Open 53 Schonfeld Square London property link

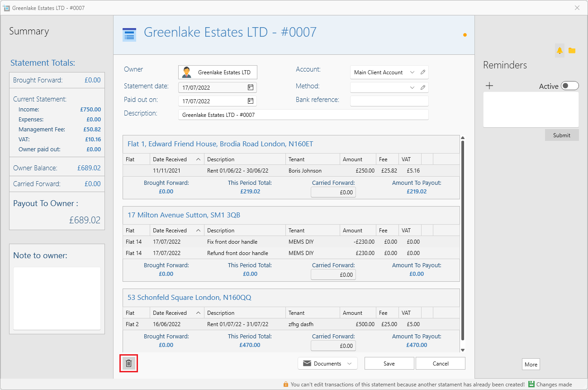pyautogui.click(x=189, y=298)
